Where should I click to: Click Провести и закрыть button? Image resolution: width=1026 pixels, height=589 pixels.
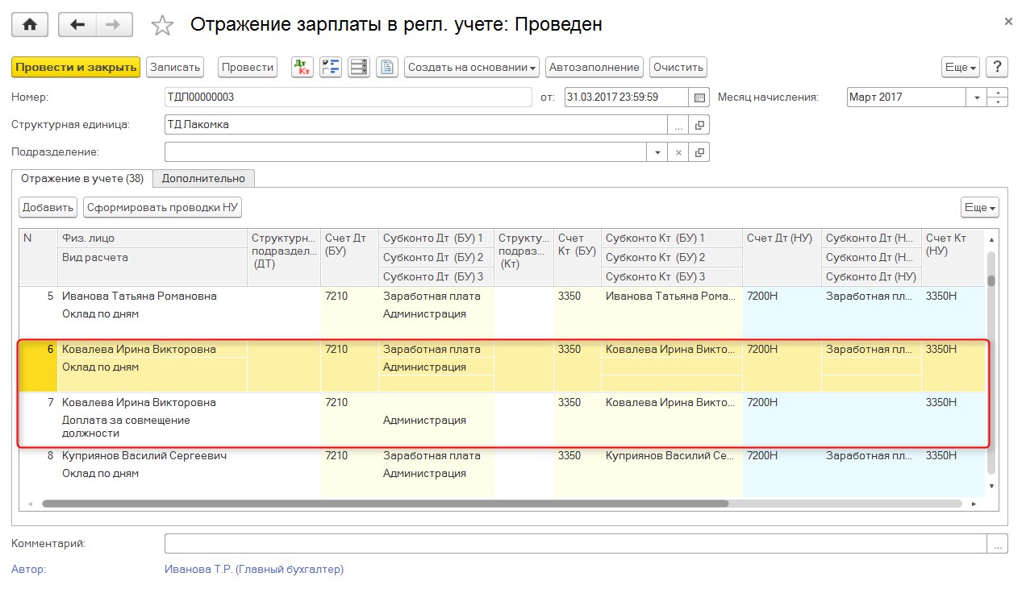pos(76,68)
